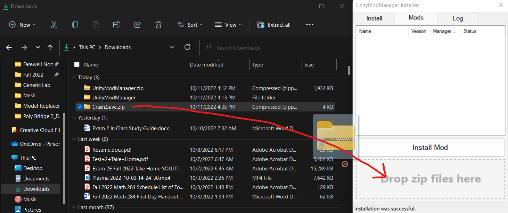Open the Poly Bridge 2 folder in the sidebar

(x=38, y=116)
